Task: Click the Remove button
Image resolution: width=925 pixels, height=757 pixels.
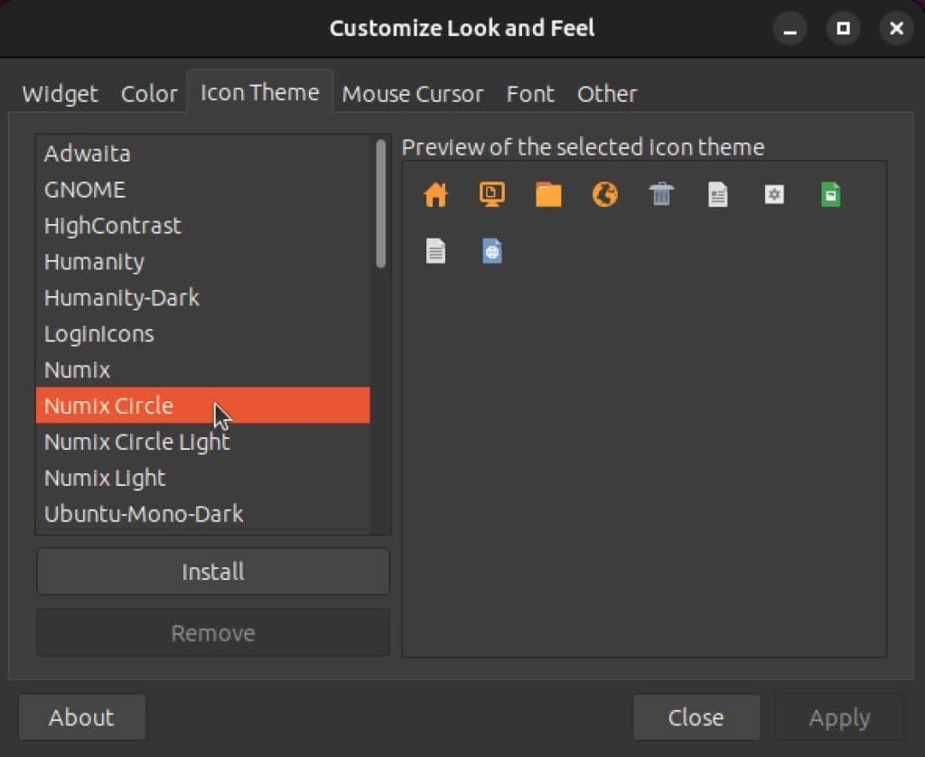Action: [x=213, y=632]
